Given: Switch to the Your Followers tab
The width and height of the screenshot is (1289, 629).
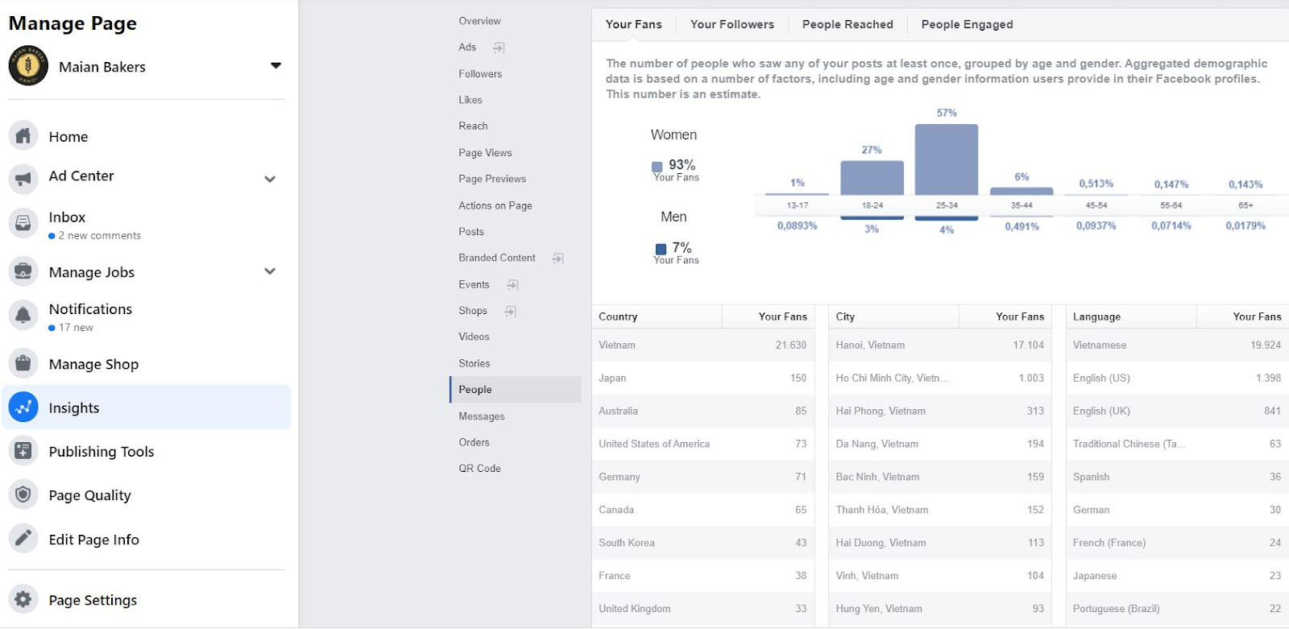Looking at the screenshot, I should (732, 24).
